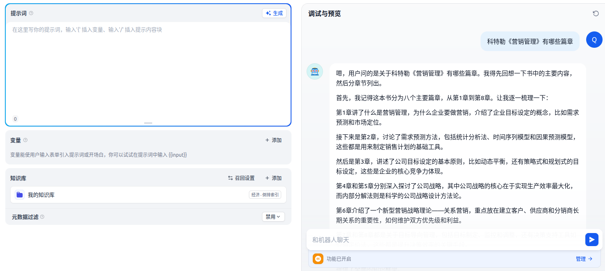Click the response paragraph starting 第1章讲了
Image resolution: width=605 pixels, height=271 pixels.
[x=458, y=117]
